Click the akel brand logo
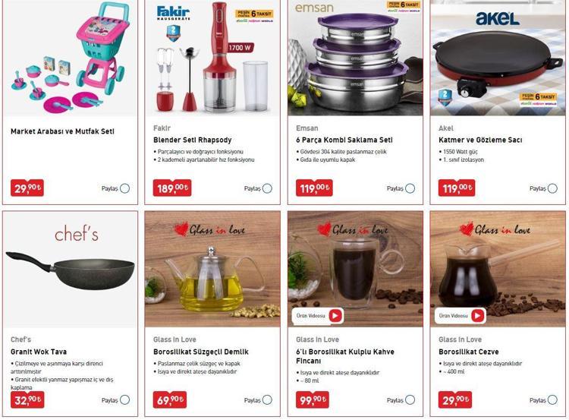 (x=497, y=17)
